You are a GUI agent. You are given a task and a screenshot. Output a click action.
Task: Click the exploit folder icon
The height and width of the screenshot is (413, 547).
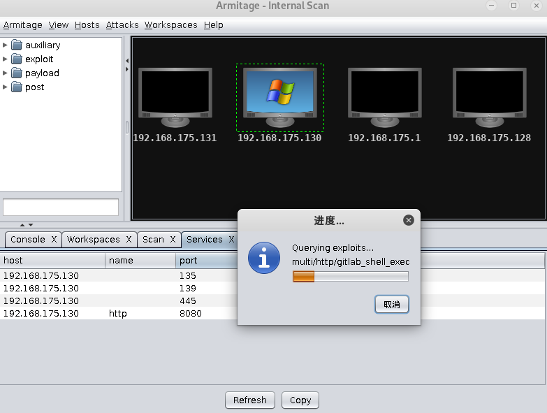point(16,59)
